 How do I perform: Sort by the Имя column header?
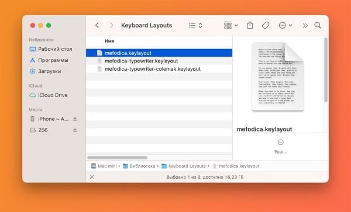pyautogui.click(x=109, y=41)
